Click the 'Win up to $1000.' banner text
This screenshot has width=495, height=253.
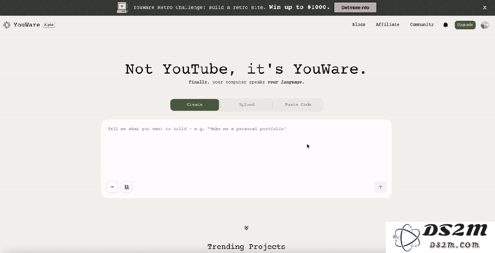tap(299, 7)
